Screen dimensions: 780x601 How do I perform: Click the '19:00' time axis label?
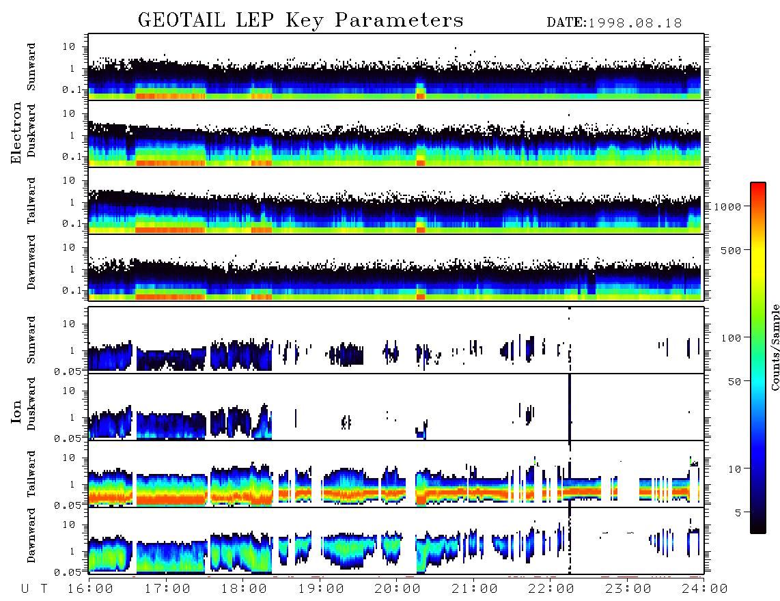pos(320,589)
